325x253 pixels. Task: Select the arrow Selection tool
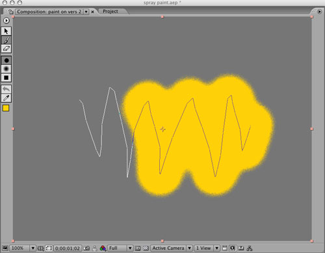point(6,31)
